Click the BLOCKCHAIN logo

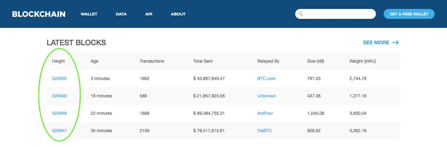click(39, 14)
